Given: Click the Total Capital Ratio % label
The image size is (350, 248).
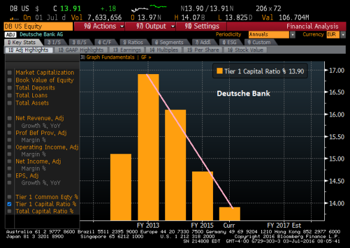Looking at the screenshot, I should pyautogui.click(x=44, y=211).
